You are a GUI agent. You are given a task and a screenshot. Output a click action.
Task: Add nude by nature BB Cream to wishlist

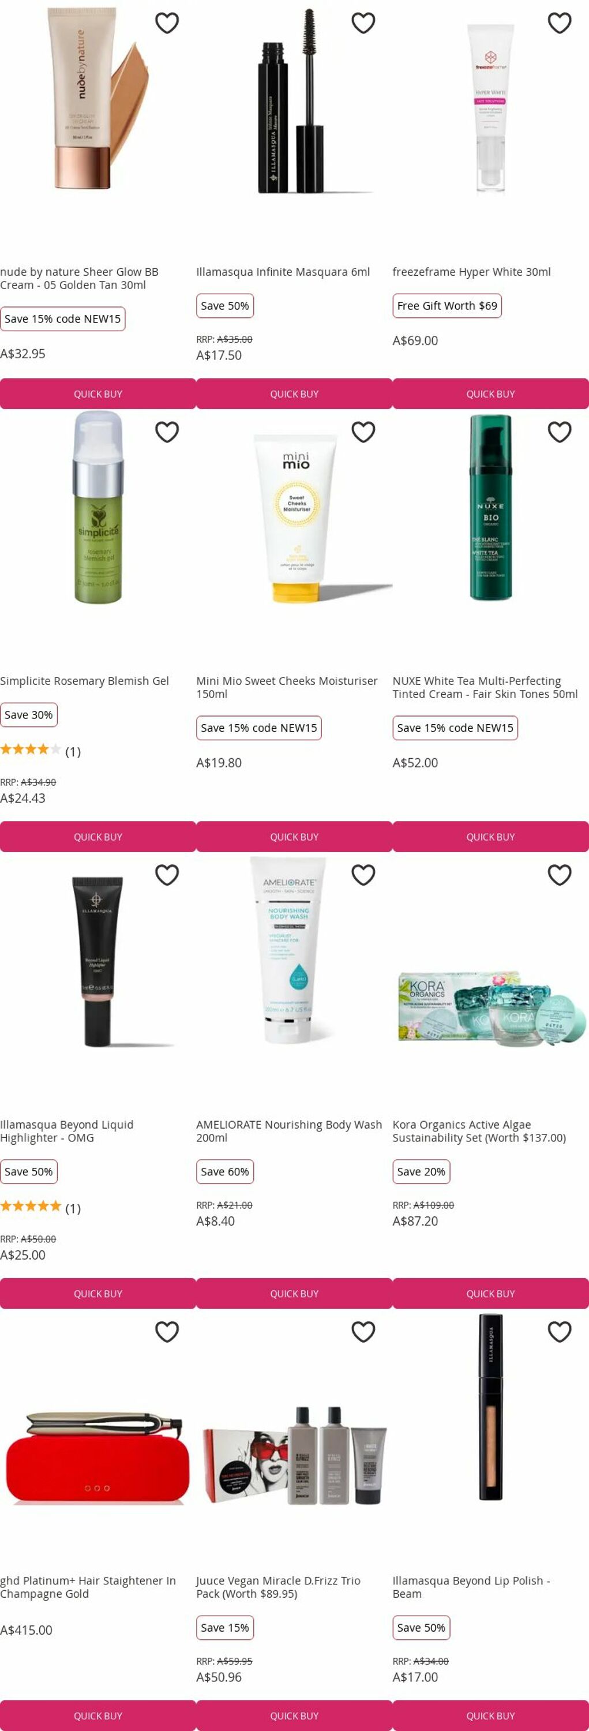pyautogui.click(x=167, y=23)
